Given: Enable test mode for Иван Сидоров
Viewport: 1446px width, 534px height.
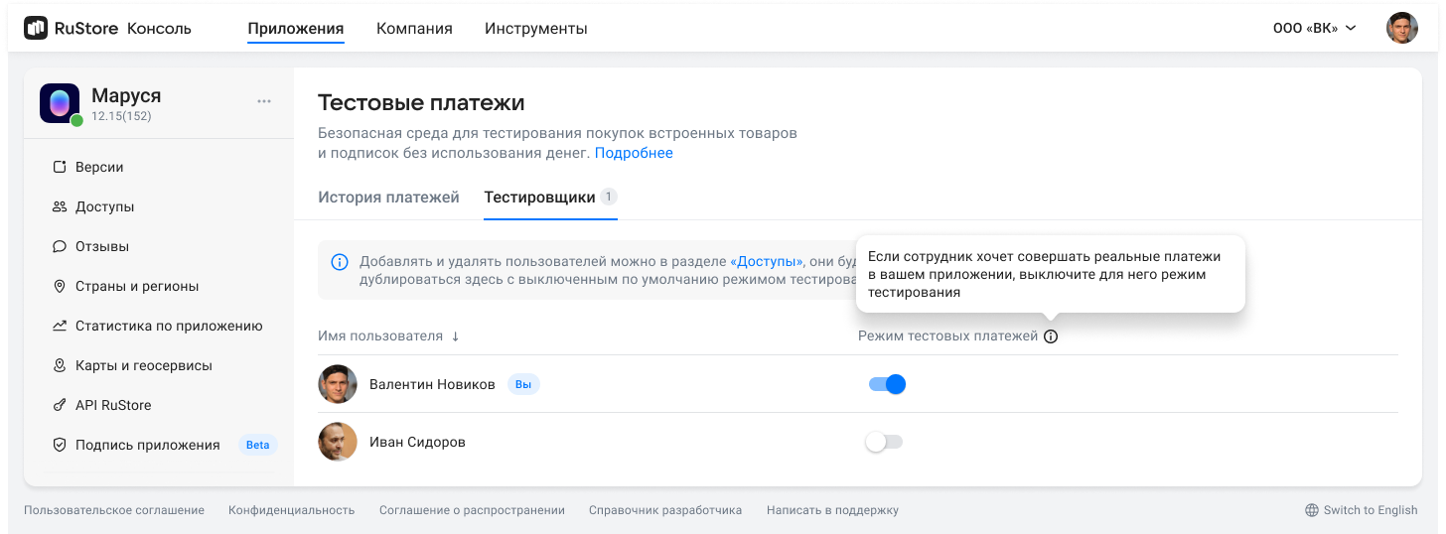Looking at the screenshot, I should click(x=884, y=442).
